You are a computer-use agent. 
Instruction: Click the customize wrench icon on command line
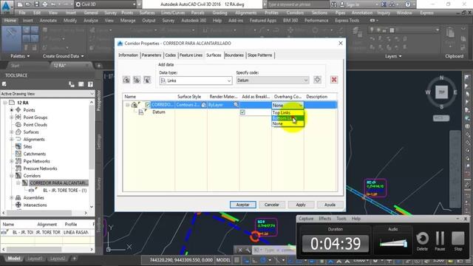pyautogui.click(x=248, y=250)
